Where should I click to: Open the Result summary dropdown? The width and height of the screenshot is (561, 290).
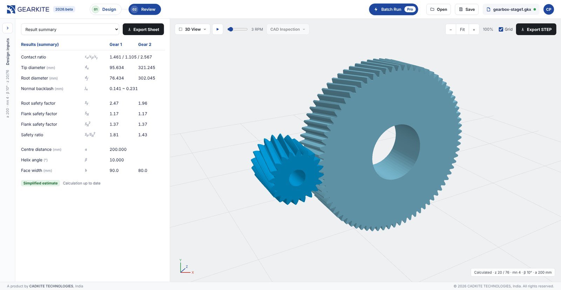click(x=70, y=29)
